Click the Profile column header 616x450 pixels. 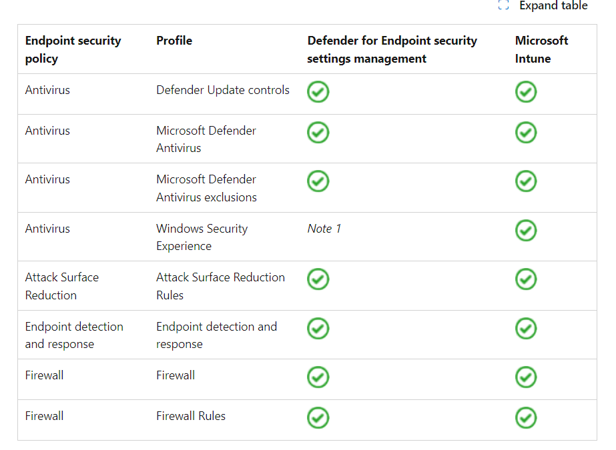click(x=174, y=41)
